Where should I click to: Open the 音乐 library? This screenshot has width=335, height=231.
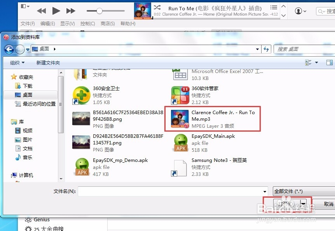click(23, 157)
